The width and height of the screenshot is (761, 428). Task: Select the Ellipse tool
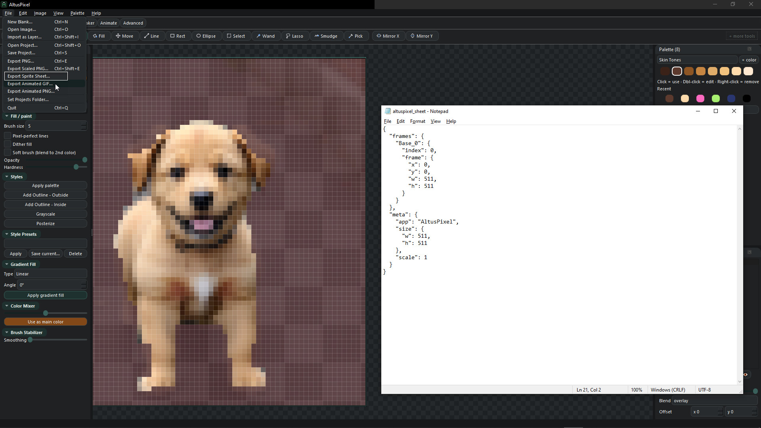[x=206, y=36]
